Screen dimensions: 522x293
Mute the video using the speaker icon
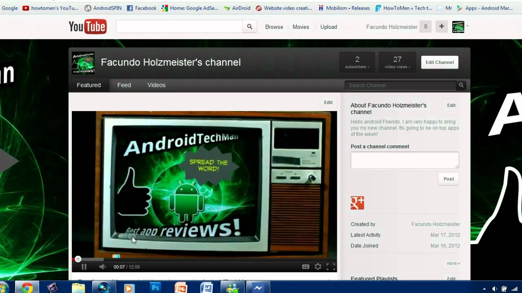102,267
